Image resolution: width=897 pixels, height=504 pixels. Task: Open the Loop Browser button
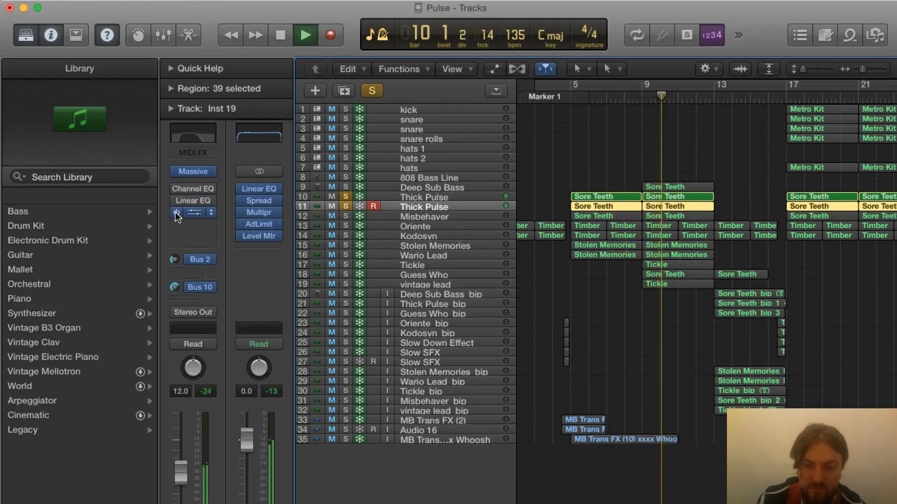[850, 35]
